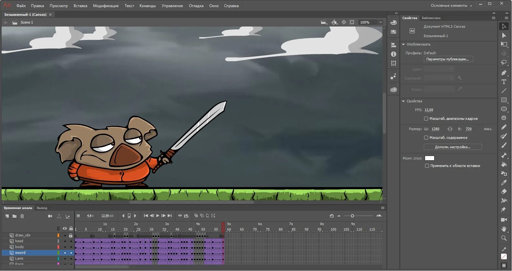Image resolution: width=512 pixels, height=271 pixels.
Task: Collapse the Опубликовать section
Action: pyautogui.click(x=403, y=44)
